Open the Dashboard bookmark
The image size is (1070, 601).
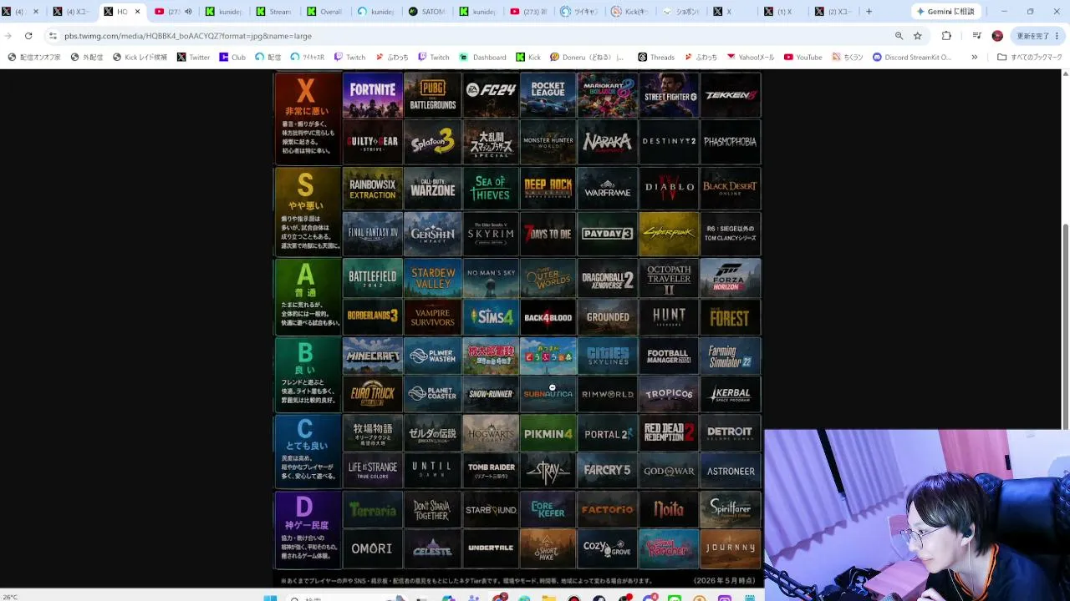(x=482, y=58)
